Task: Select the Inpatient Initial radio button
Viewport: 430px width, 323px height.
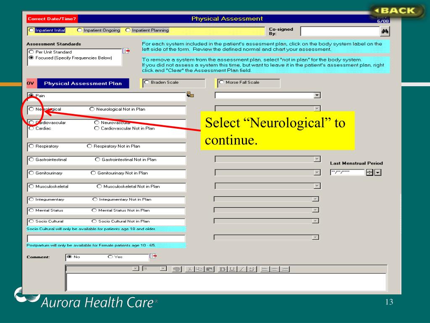Action: tap(31, 30)
